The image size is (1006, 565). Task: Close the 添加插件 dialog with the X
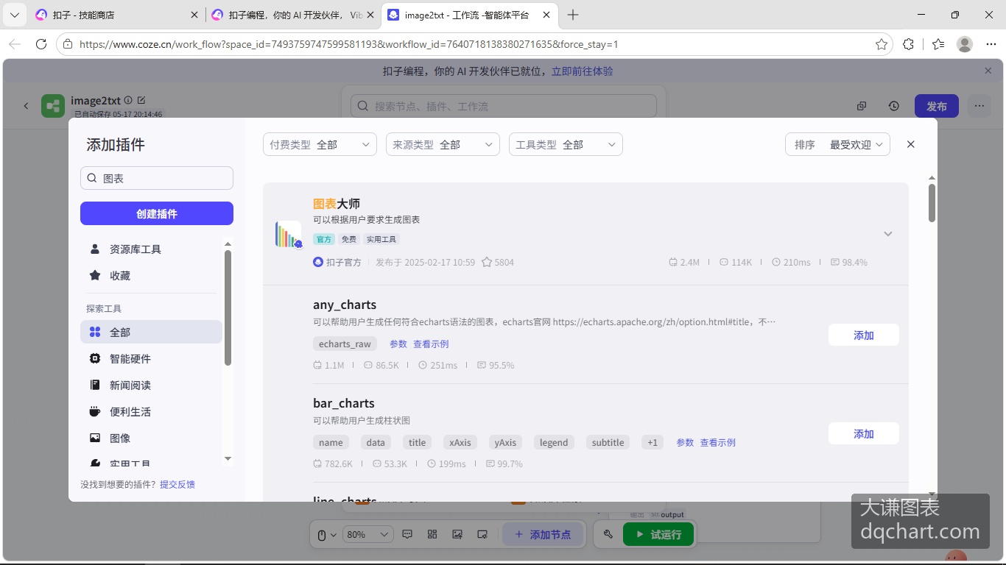[911, 144]
